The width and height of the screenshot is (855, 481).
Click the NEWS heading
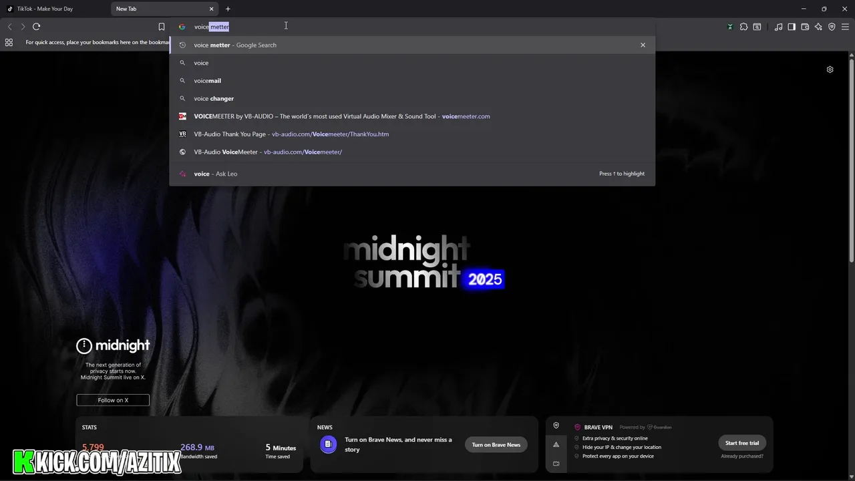pos(325,428)
